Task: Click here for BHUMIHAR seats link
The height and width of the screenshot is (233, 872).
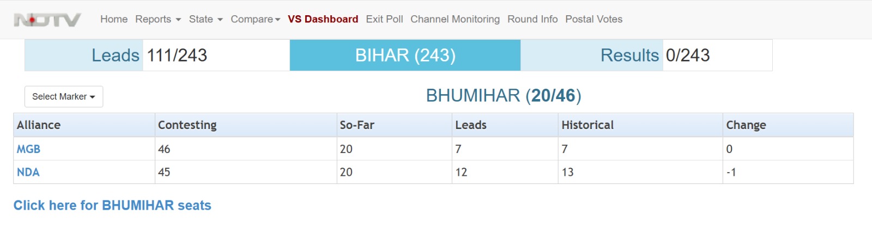Action: point(112,205)
